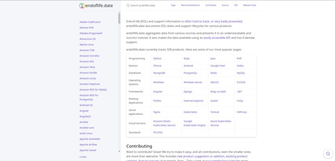Open Release Data from the top navigation

pos(250,6)
